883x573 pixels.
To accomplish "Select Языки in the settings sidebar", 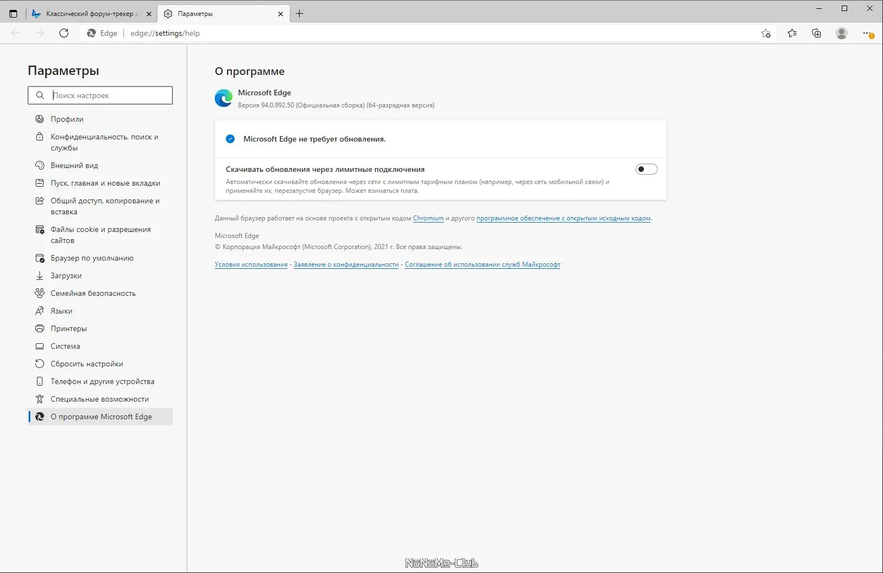I will pyautogui.click(x=61, y=311).
